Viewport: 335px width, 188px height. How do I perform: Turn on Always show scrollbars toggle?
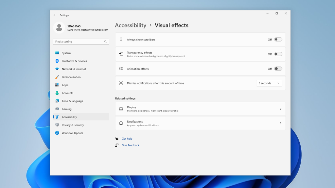(278, 39)
